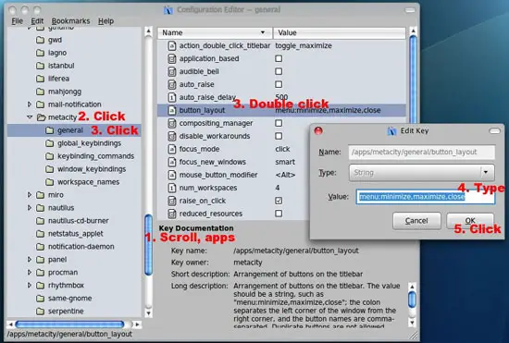509x343 pixels.
Task: Uncheck the raise_on_click checkbox
Action: pos(279,201)
